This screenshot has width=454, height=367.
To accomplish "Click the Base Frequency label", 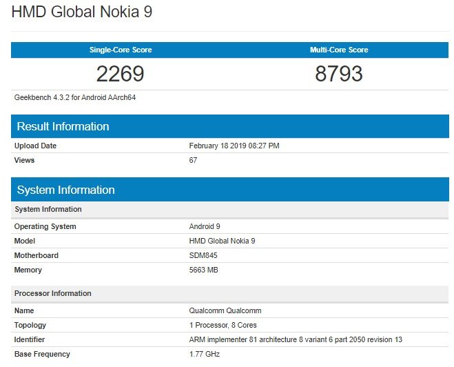I will [42, 354].
